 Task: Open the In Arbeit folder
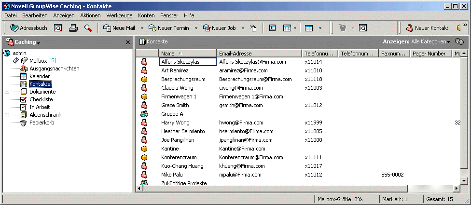[40, 107]
